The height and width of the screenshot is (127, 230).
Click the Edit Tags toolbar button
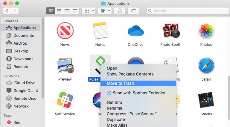pos(133,11)
